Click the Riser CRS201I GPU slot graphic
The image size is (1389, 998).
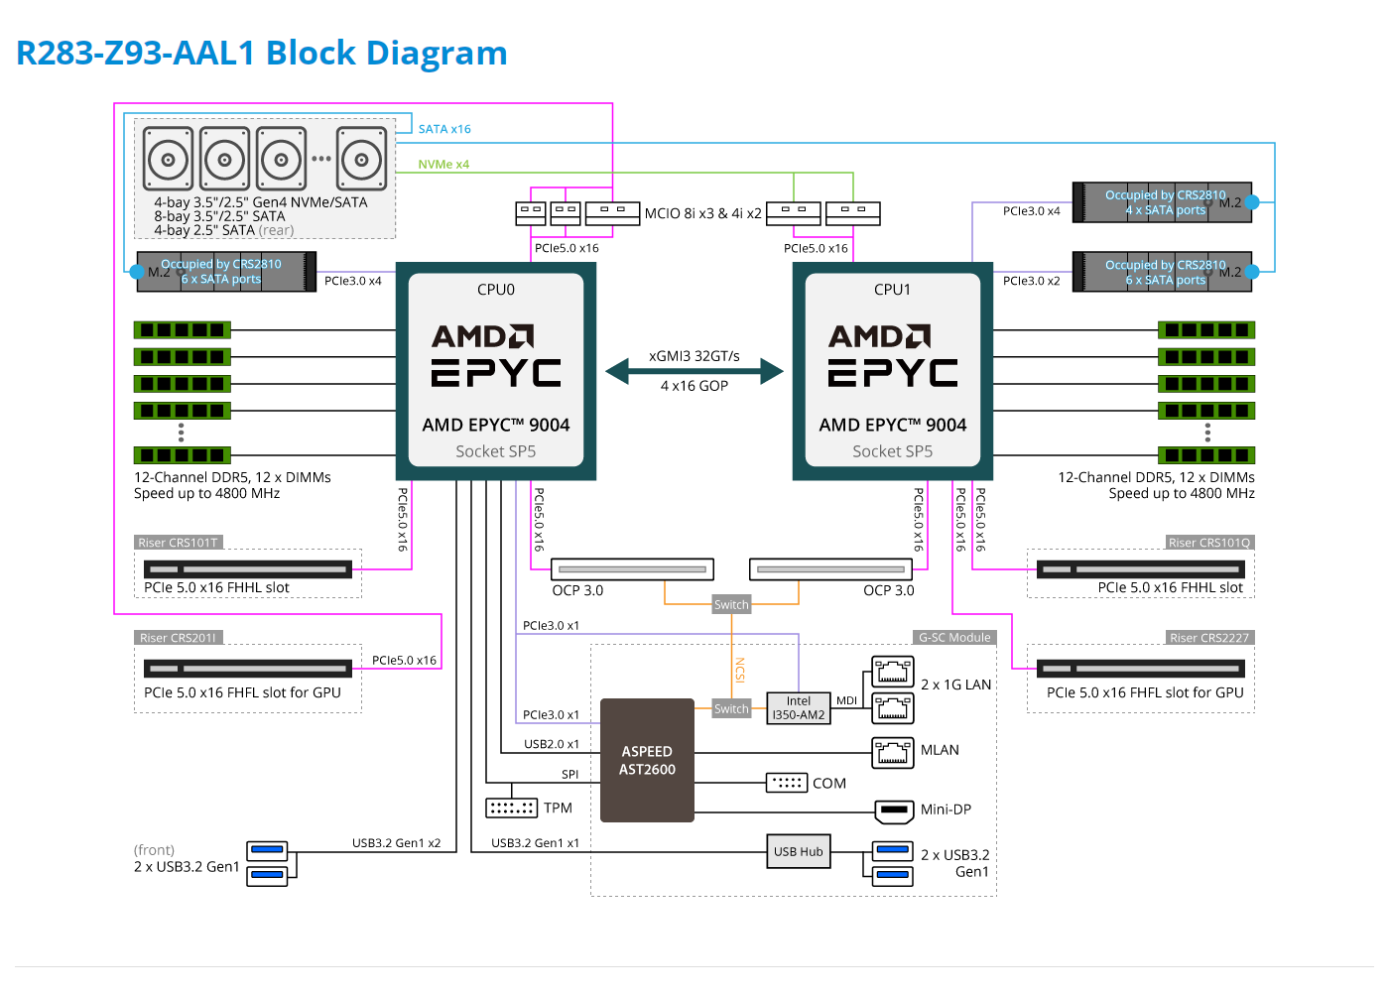(x=248, y=669)
